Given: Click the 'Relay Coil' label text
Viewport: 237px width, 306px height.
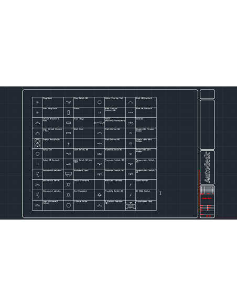Looking at the screenshot, I should pyautogui.click(x=47, y=150).
